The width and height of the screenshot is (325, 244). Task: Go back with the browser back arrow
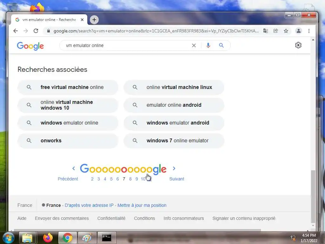[16, 31]
